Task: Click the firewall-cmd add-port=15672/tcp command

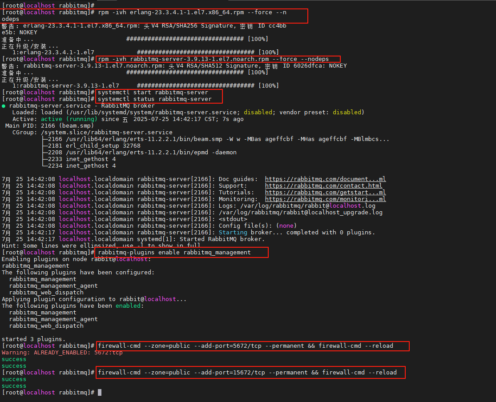Action: pyautogui.click(x=247, y=373)
